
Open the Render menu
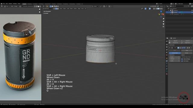[10, 4]
